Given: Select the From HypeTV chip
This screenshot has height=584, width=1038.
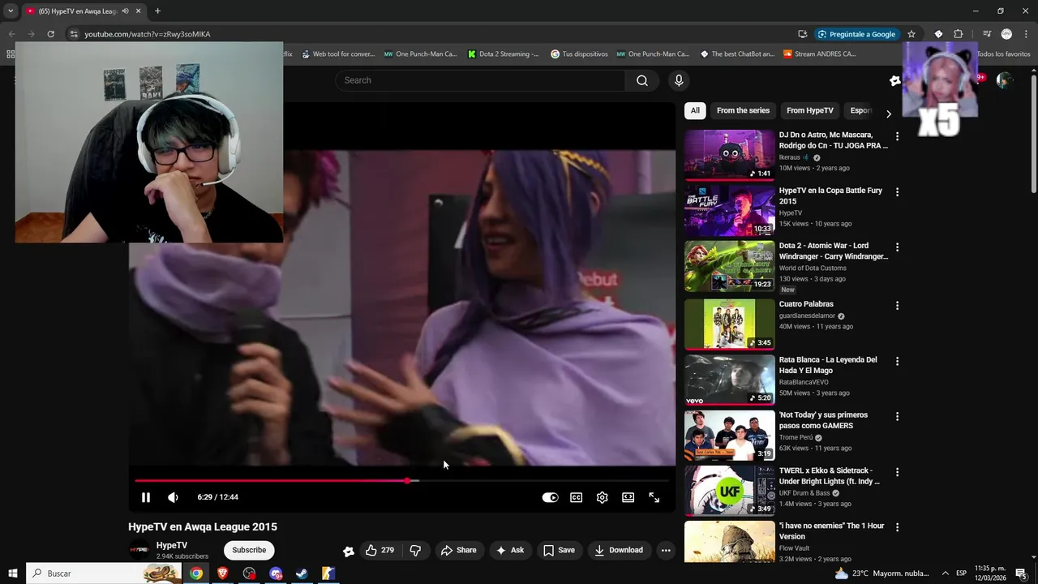Looking at the screenshot, I should tap(810, 110).
